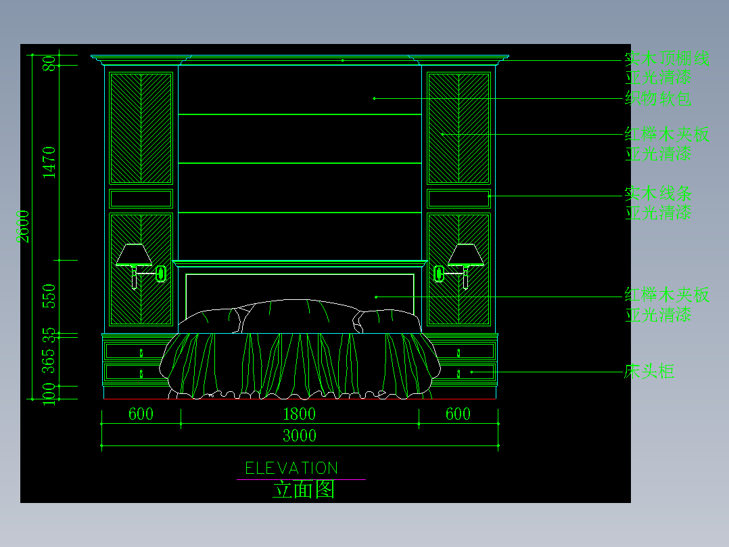
Task: Click the 1470 vertical dimension label
Action: point(49,162)
